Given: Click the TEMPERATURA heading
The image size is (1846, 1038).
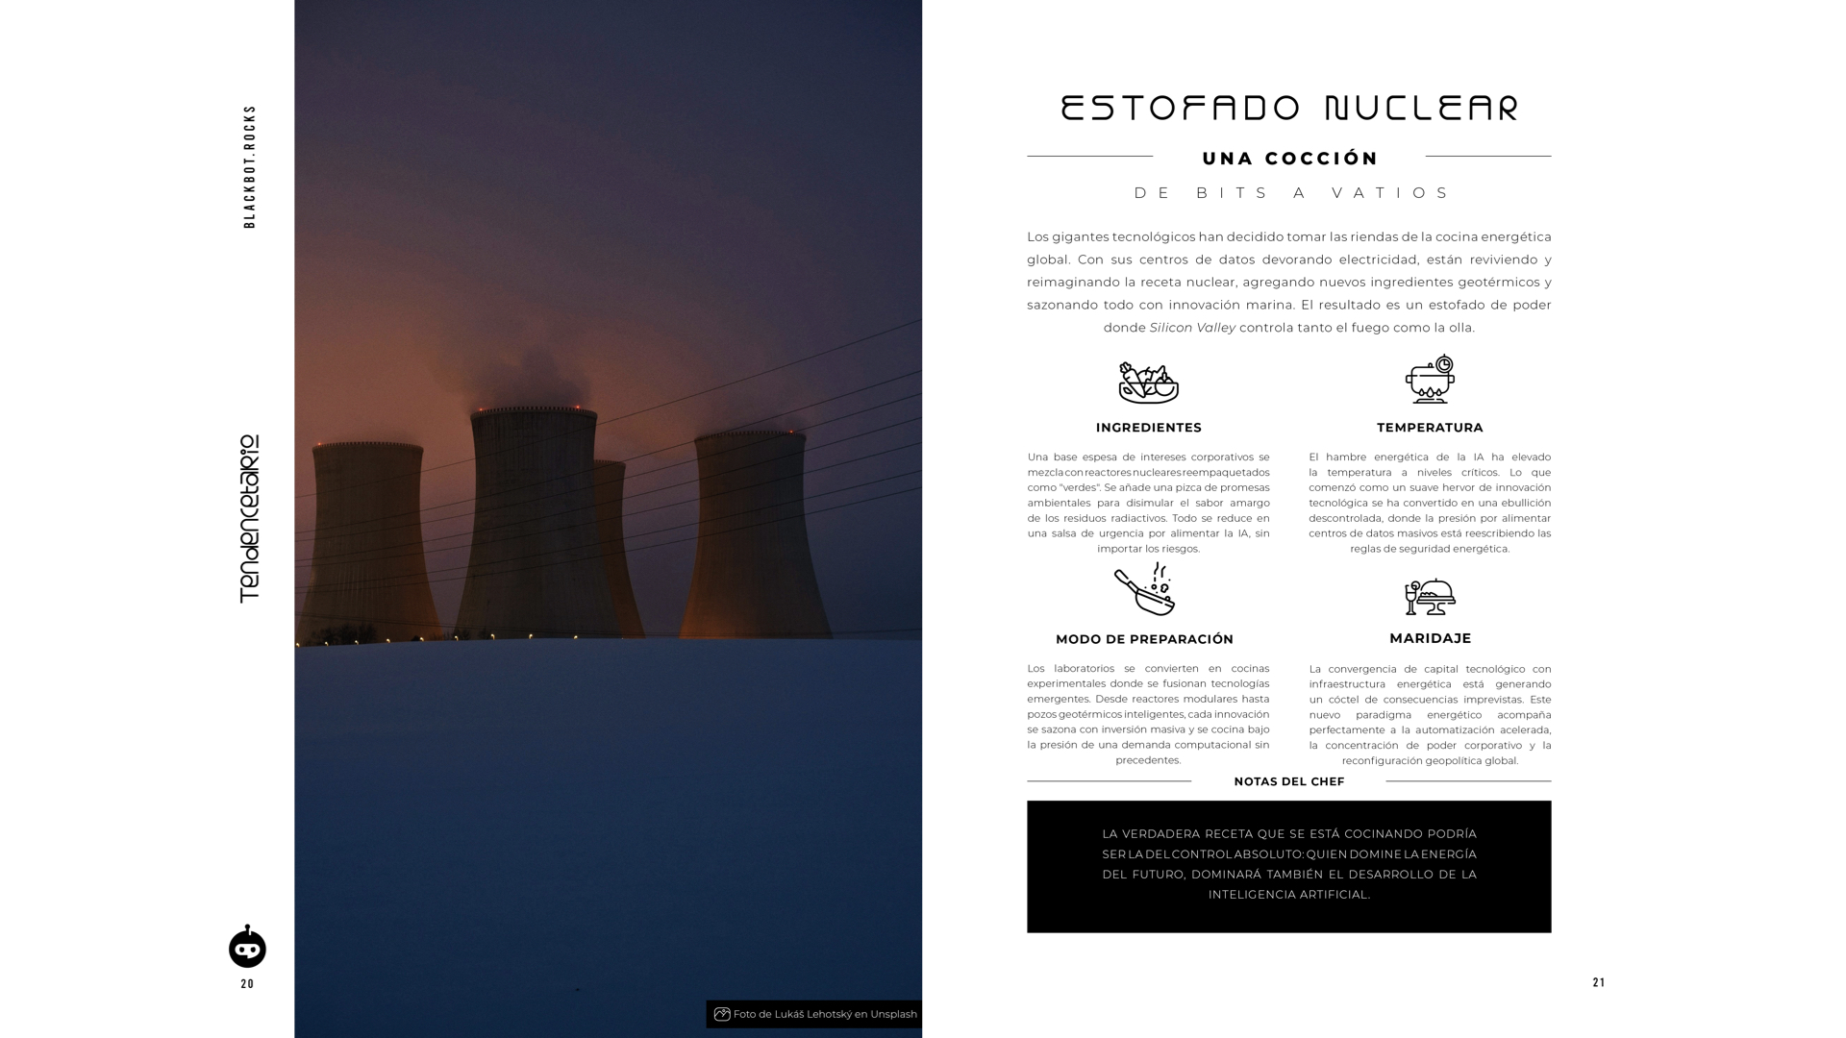Looking at the screenshot, I should pos(1430,428).
